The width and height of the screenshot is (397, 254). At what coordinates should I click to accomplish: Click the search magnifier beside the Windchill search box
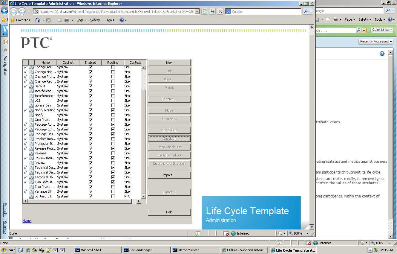(358, 30)
